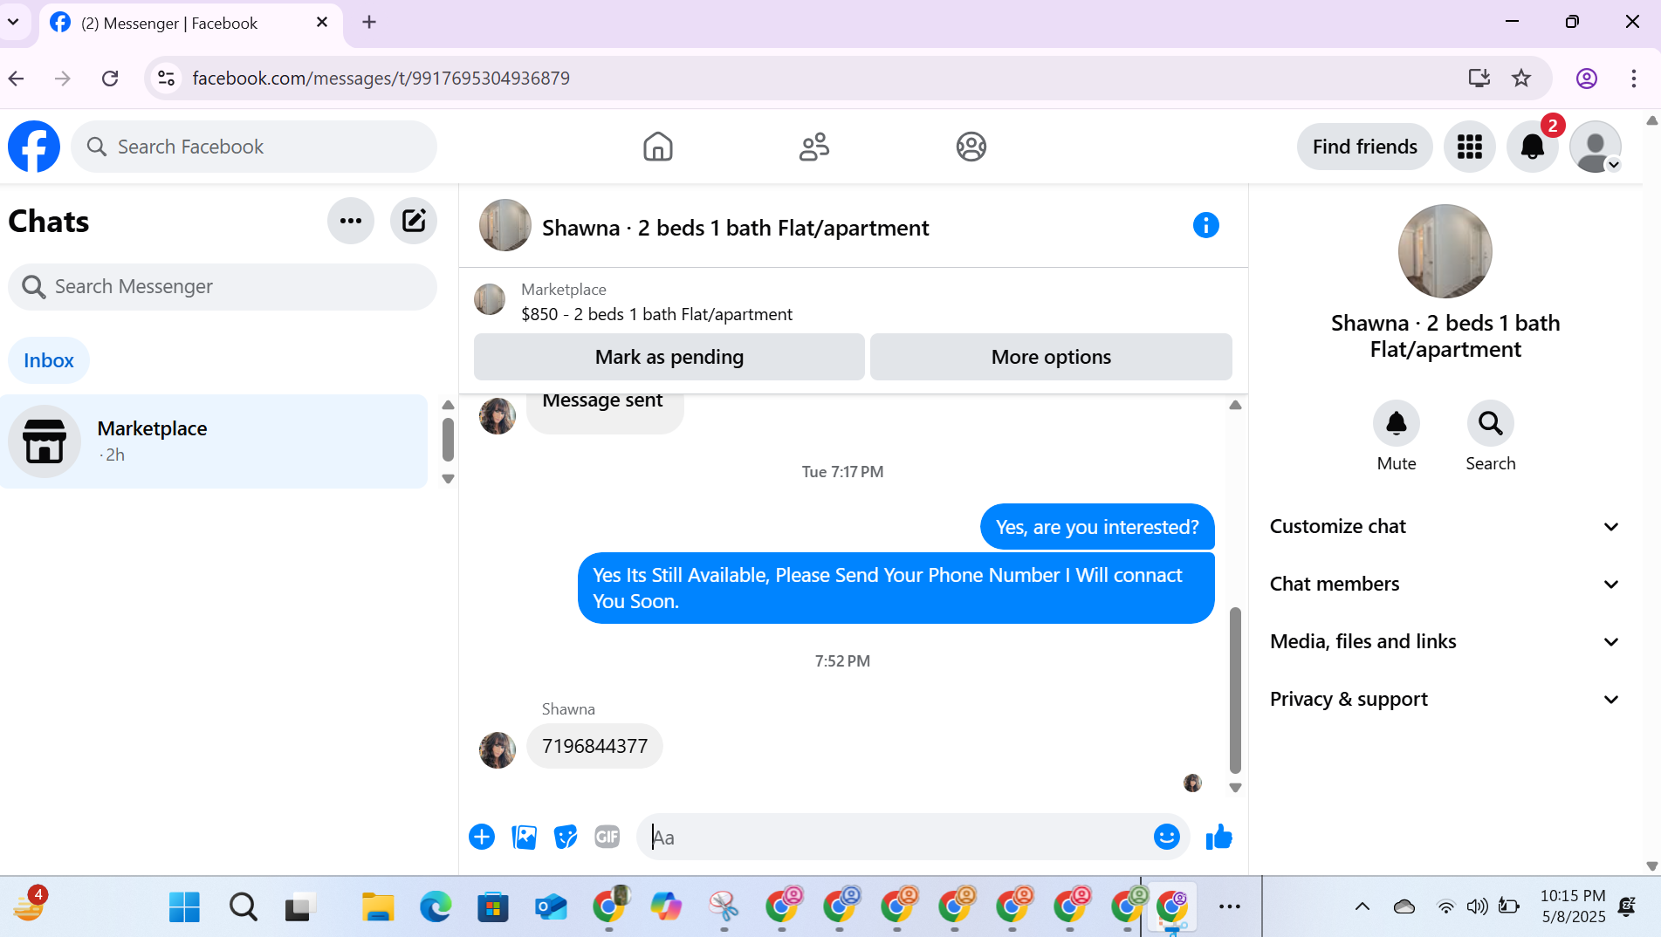Open Chrome profile icon
This screenshot has width=1661, height=937.
[1586, 79]
